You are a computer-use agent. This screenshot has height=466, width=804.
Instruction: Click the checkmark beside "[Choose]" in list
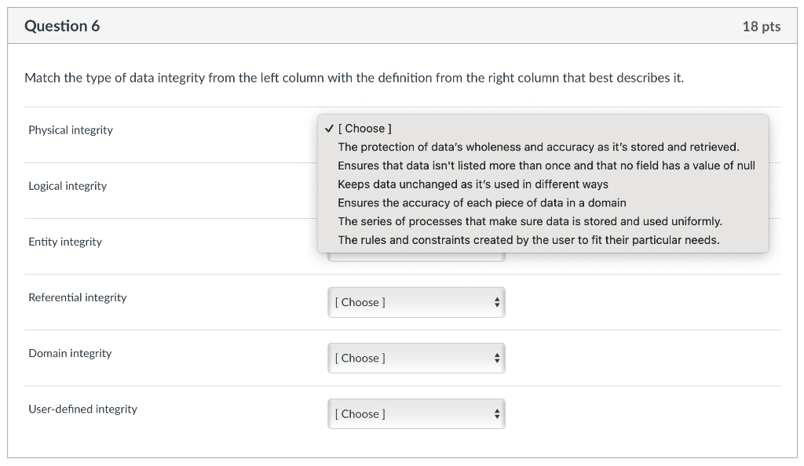pos(329,129)
